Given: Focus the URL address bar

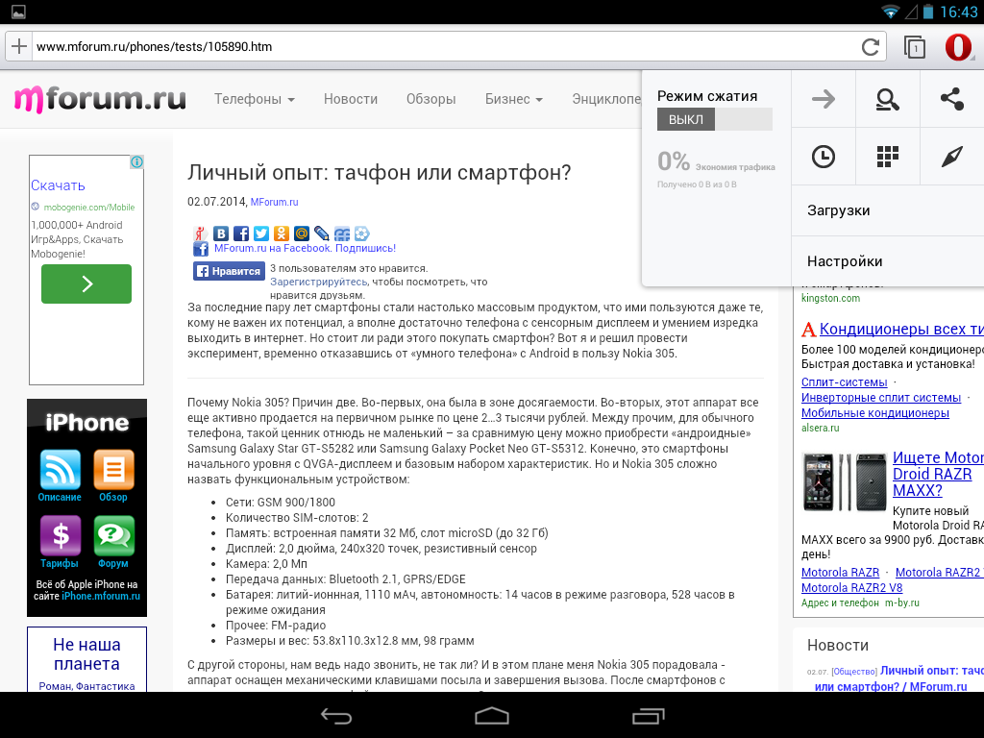Looking at the screenshot, I should tap(446, 46).
